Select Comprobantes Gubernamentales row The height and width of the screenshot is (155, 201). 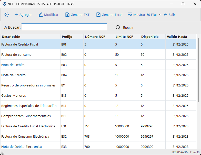tap(98, 116)
